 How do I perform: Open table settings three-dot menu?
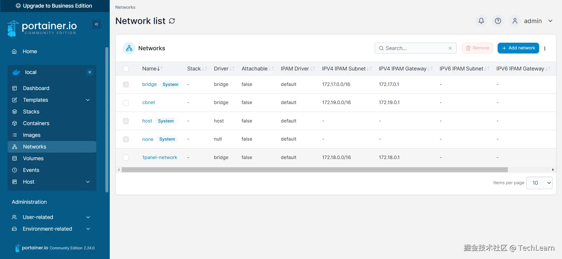point(545,49)
